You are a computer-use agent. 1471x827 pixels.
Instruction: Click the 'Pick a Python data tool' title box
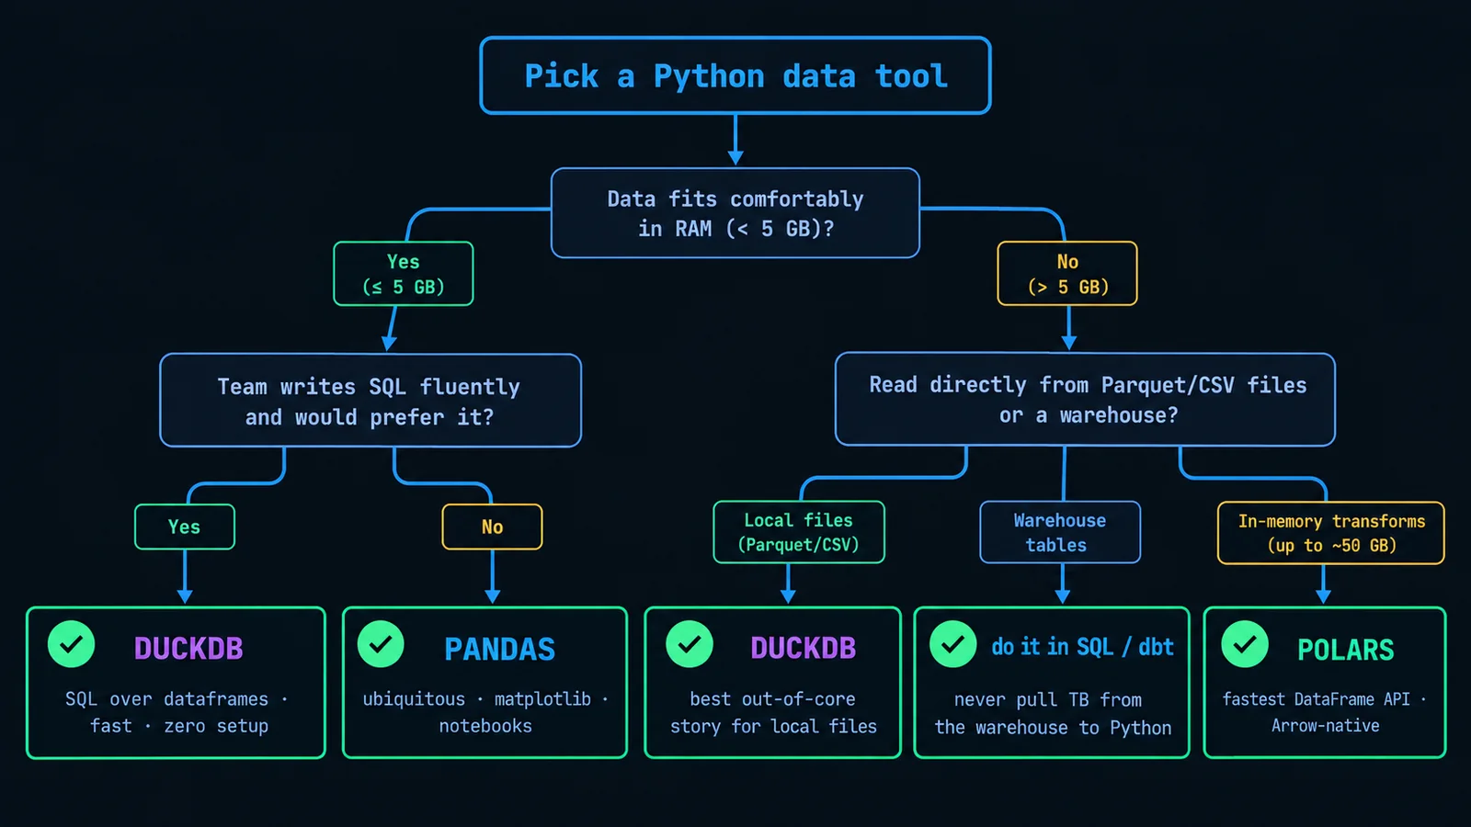tap(735, 75)
